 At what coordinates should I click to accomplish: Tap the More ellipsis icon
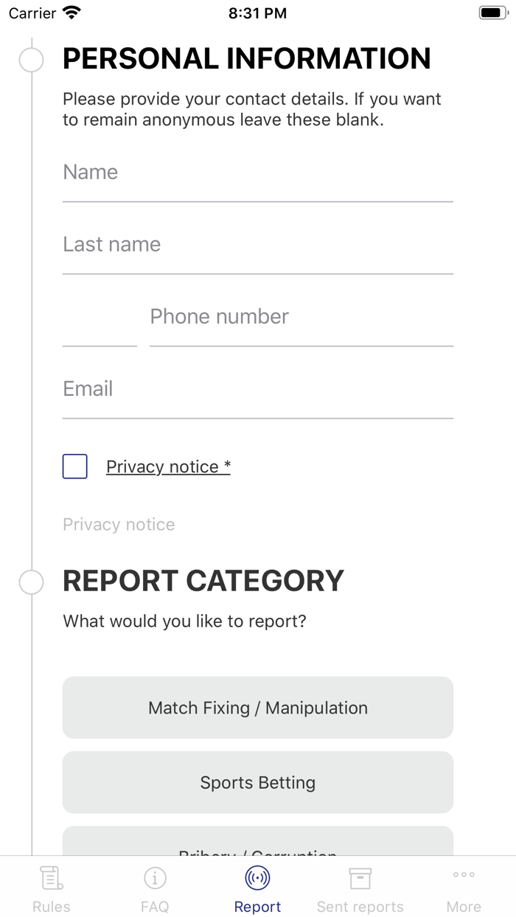(464, 875)
